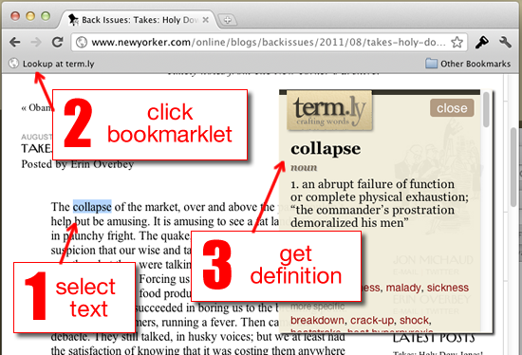
Task: Click the browser back arrow
Action: pos(14,43)
